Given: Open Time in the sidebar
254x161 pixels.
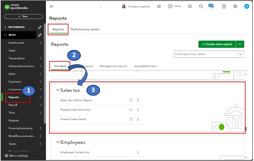Looking at the screenshot, I should 12,113.
